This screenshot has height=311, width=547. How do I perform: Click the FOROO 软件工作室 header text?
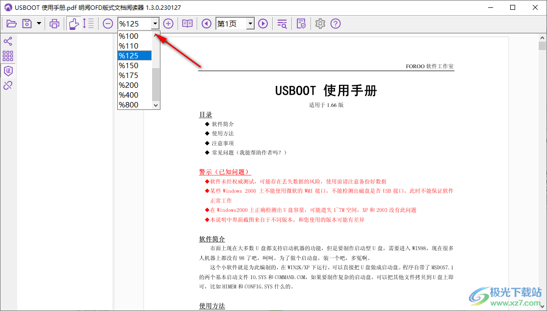pos(430,66)
